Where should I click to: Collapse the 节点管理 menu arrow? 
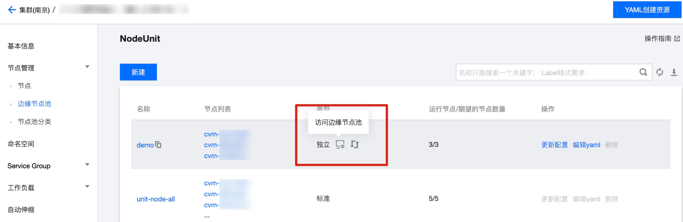point(87,67)
